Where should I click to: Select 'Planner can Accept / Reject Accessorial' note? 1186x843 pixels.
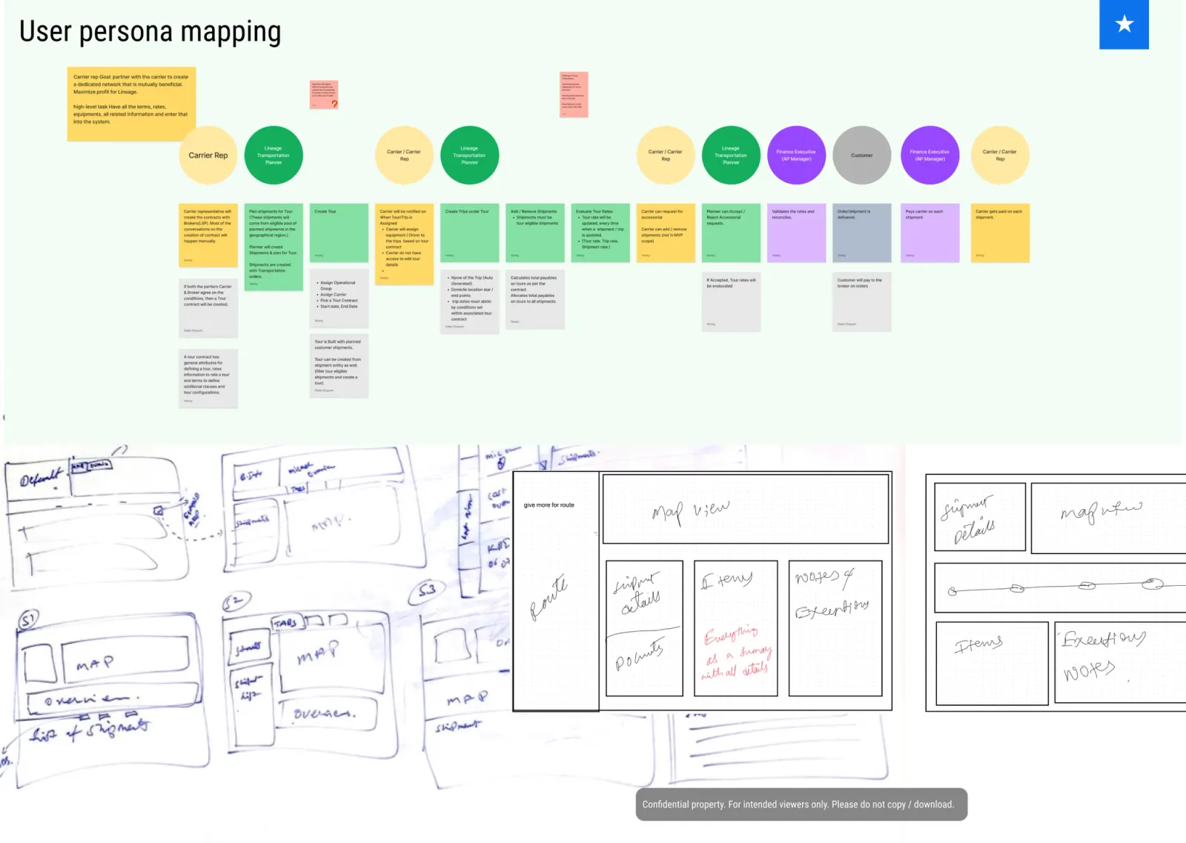click(731, 233)
